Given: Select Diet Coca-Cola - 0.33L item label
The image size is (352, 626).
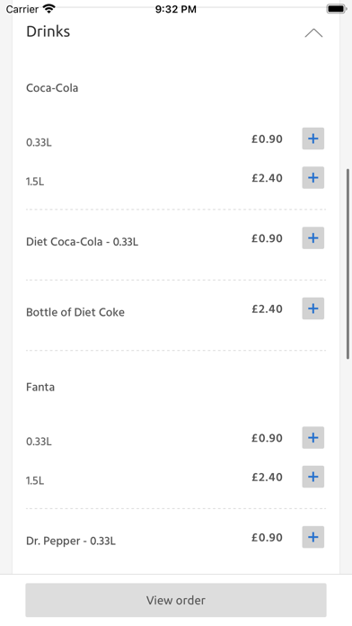Looking at the screenshot, I should [82, 242].
